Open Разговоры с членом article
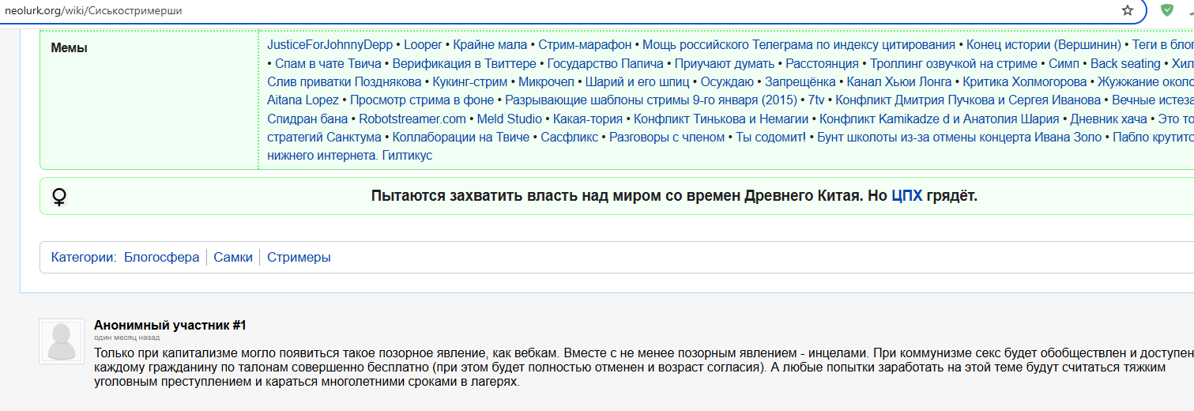This screenshot has height=411, width=1194. 668,138
